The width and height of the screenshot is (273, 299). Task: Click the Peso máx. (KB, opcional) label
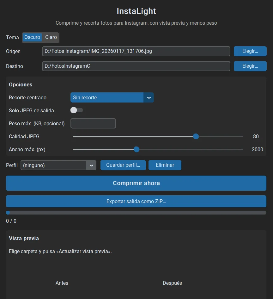coord(37,124)
